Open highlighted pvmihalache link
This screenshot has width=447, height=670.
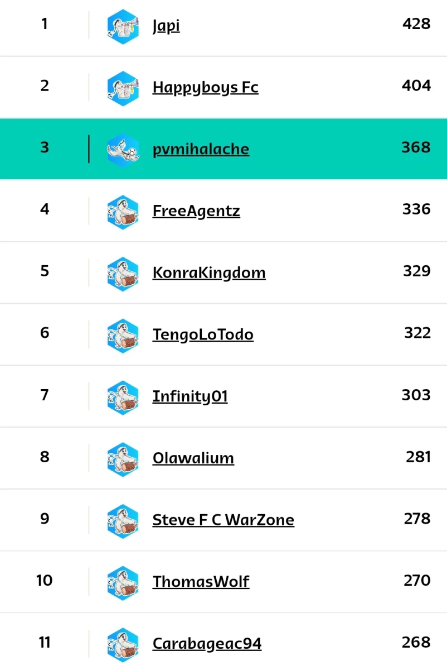[x=201, y=150]
